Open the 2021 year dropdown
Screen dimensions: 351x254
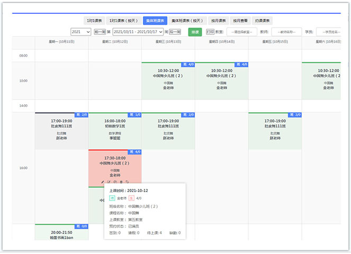click(80, 32)
